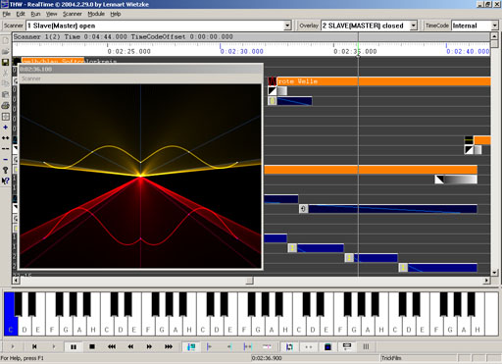This screenshot has width=502, height=364.
Task: Click the two-dots icon in transport bar
Action: [309, 346]
